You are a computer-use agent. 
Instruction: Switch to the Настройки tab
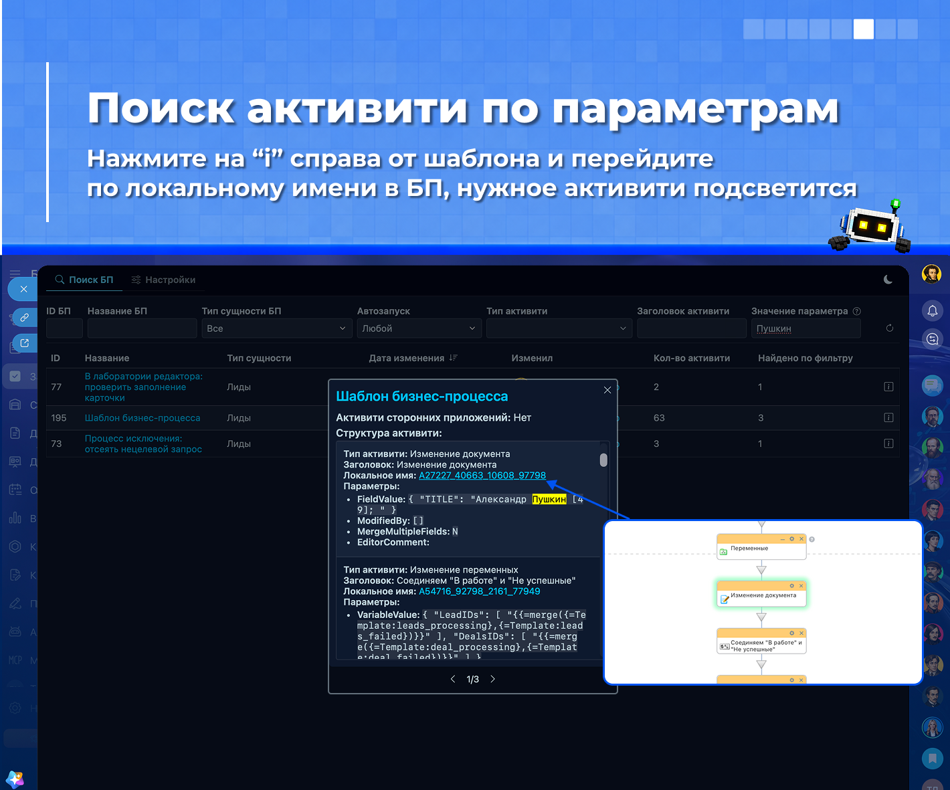(x=163, y=280)
